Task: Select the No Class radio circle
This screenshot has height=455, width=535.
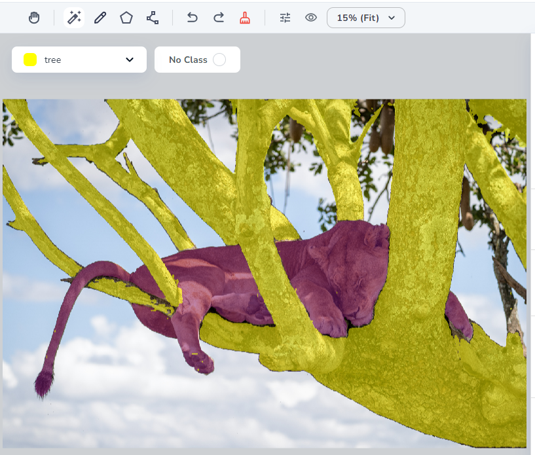Action: 219,60
